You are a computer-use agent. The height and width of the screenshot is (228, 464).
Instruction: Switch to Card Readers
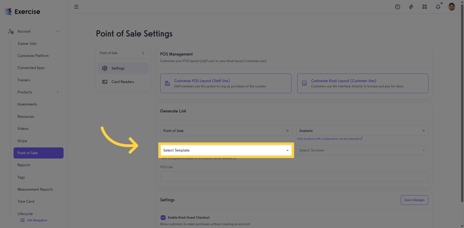click(123, 82)
